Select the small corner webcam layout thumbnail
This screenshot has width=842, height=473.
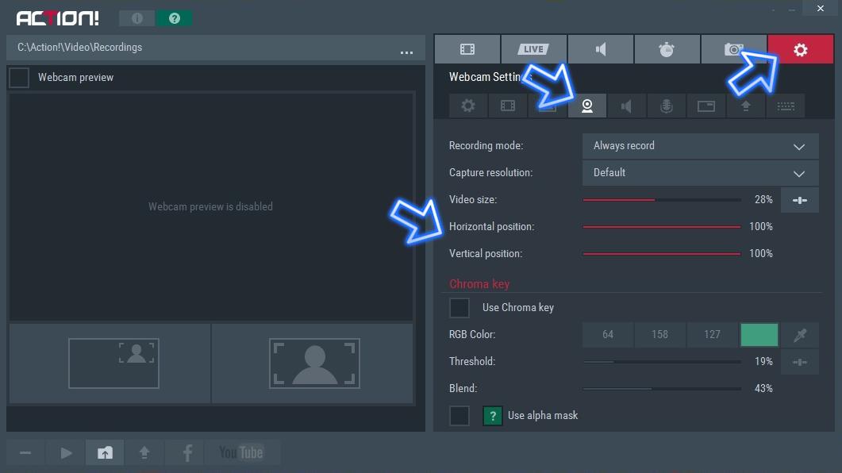click(x=113, y=363)
